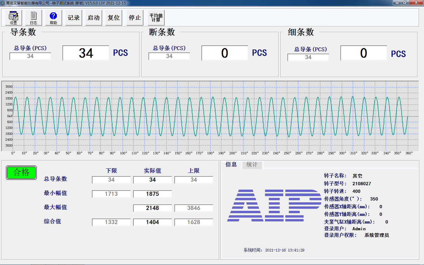Select the 信息 information tab

point(231,165)
